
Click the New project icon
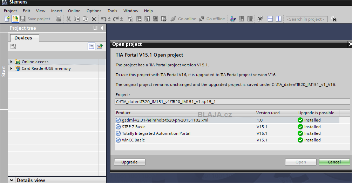[7, 19]
